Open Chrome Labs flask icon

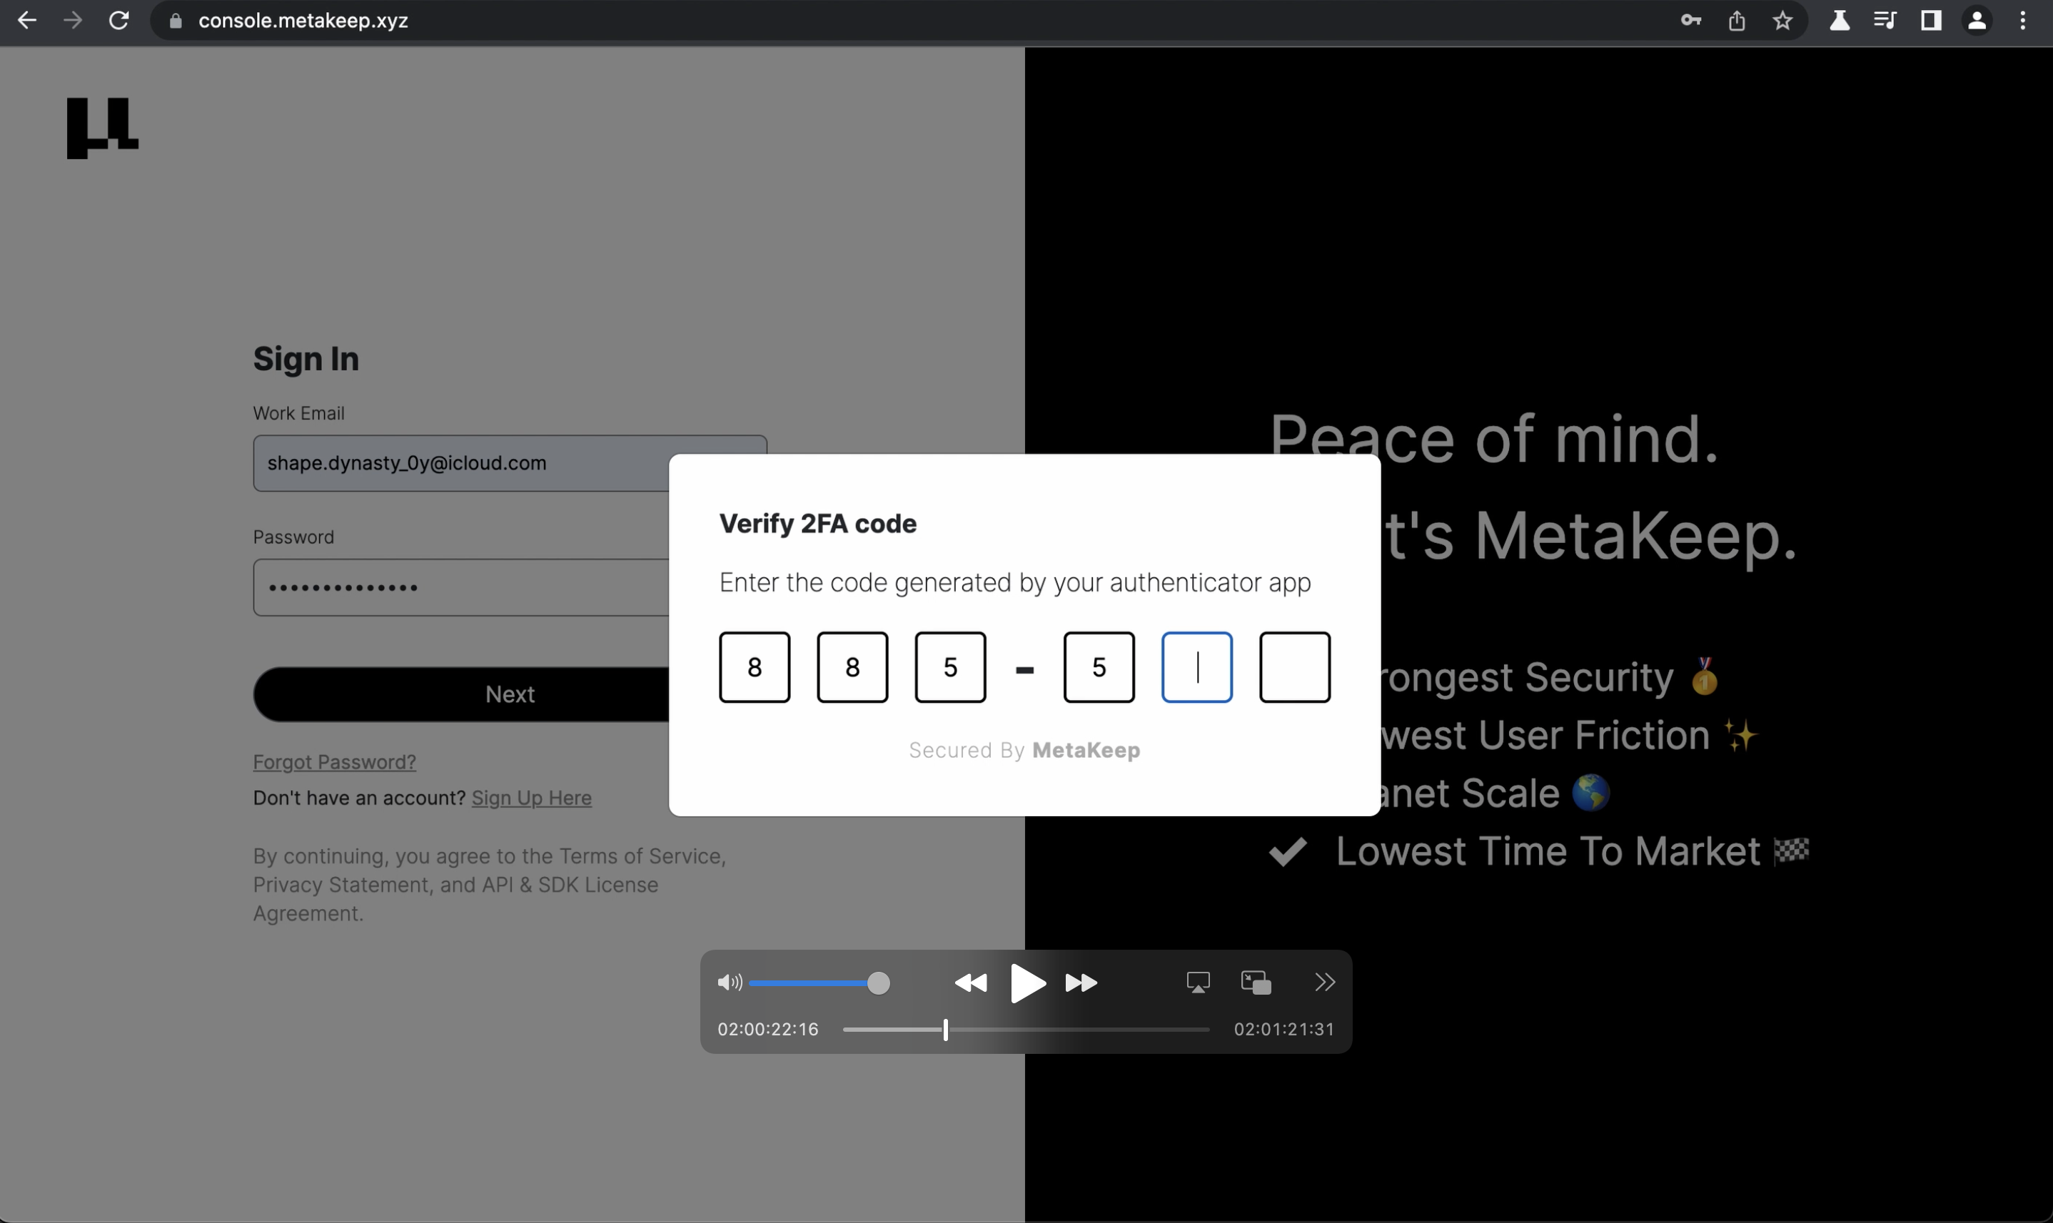point(1840,21)
